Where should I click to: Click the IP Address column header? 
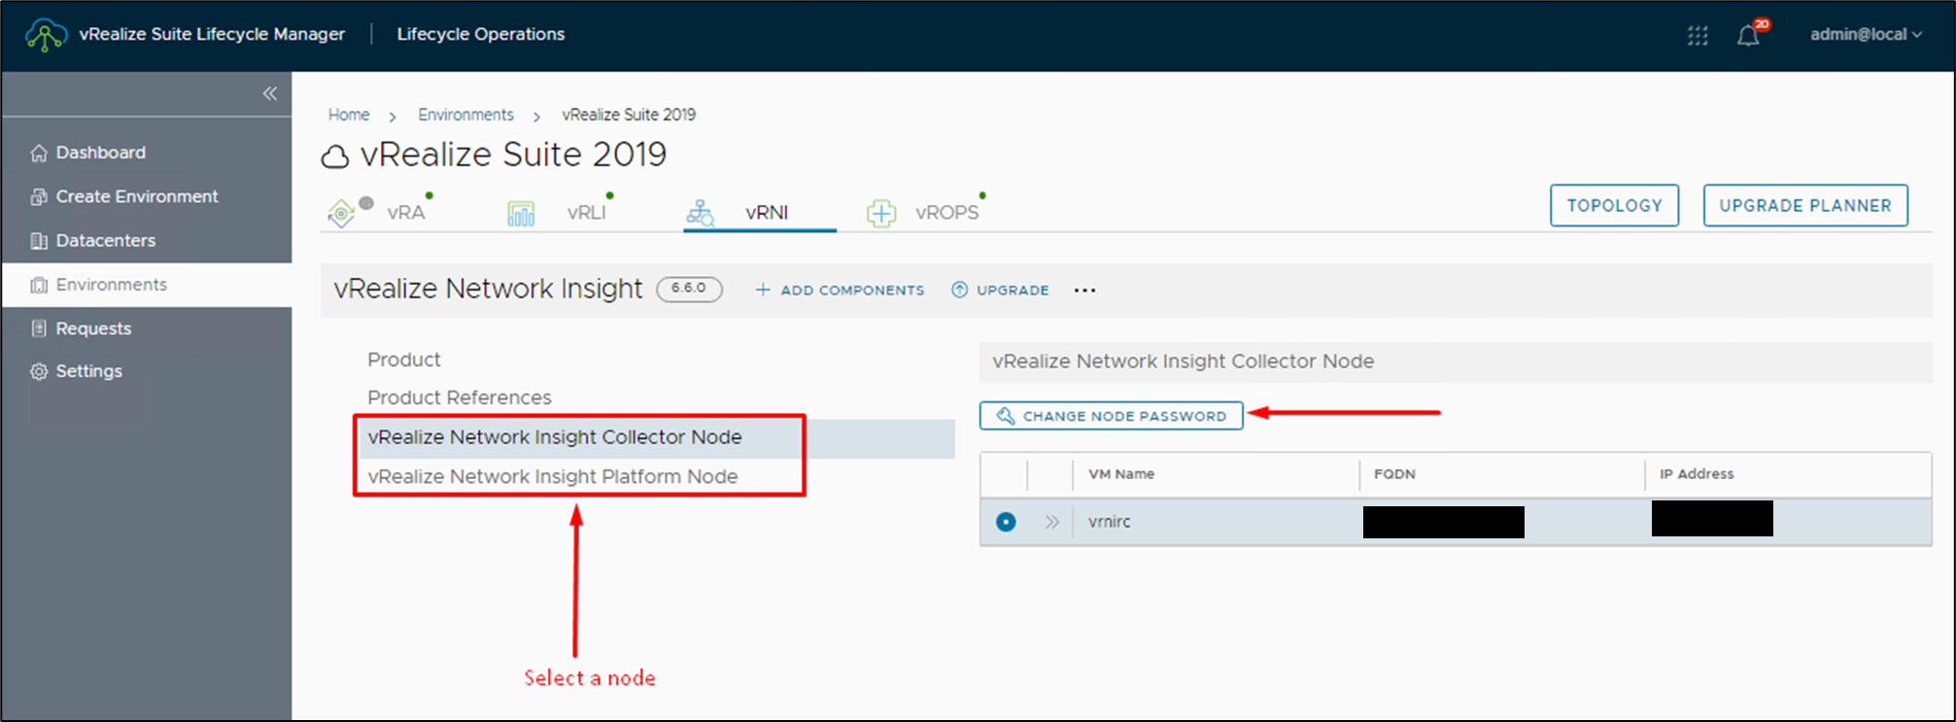1697,474
